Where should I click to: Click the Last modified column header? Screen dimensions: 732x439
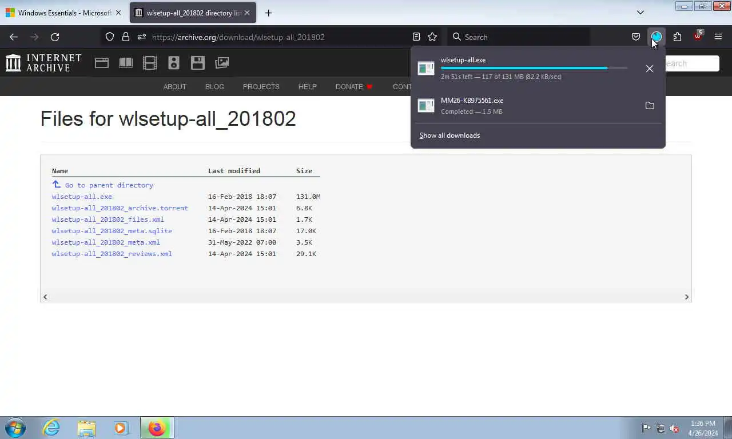coord(234,171)
